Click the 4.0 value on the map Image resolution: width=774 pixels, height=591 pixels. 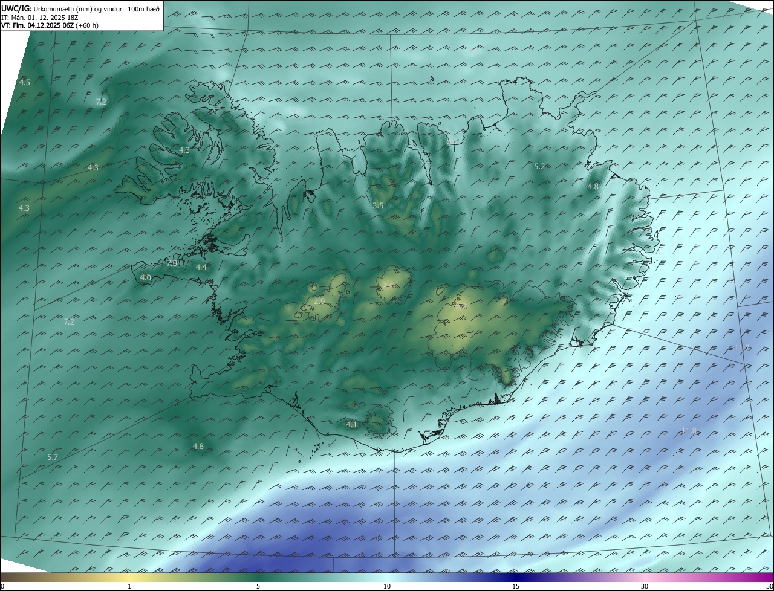pyautogui.click(x=146, y=278)
